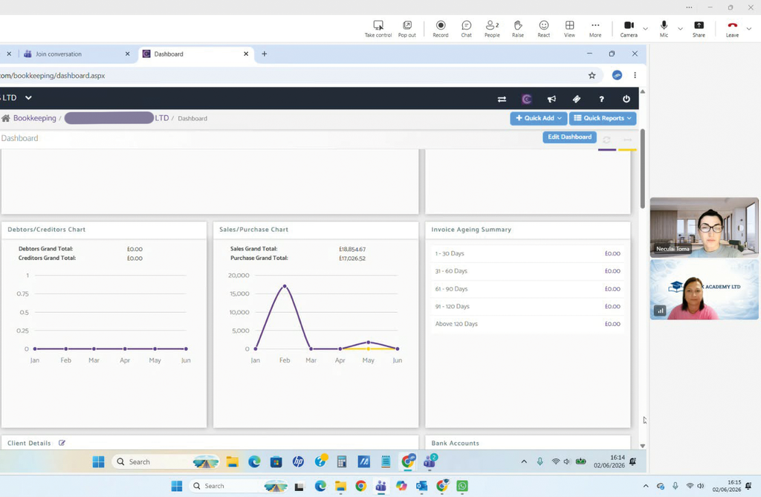
Task: Click the HP icon in the shared taskbar
Action: [298, 461]
